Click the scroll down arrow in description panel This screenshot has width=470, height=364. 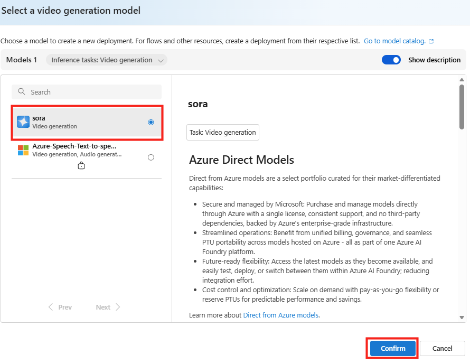462,318
